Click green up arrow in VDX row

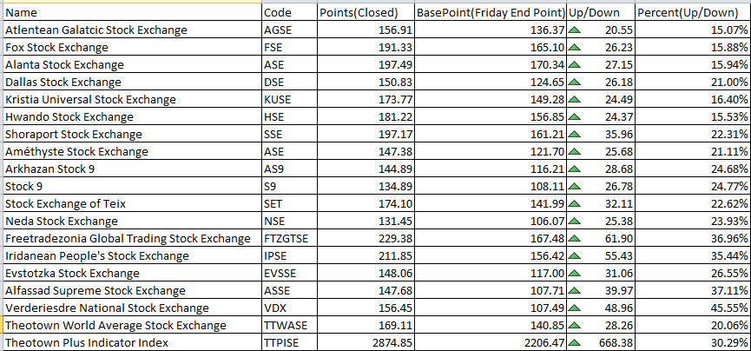575,308
